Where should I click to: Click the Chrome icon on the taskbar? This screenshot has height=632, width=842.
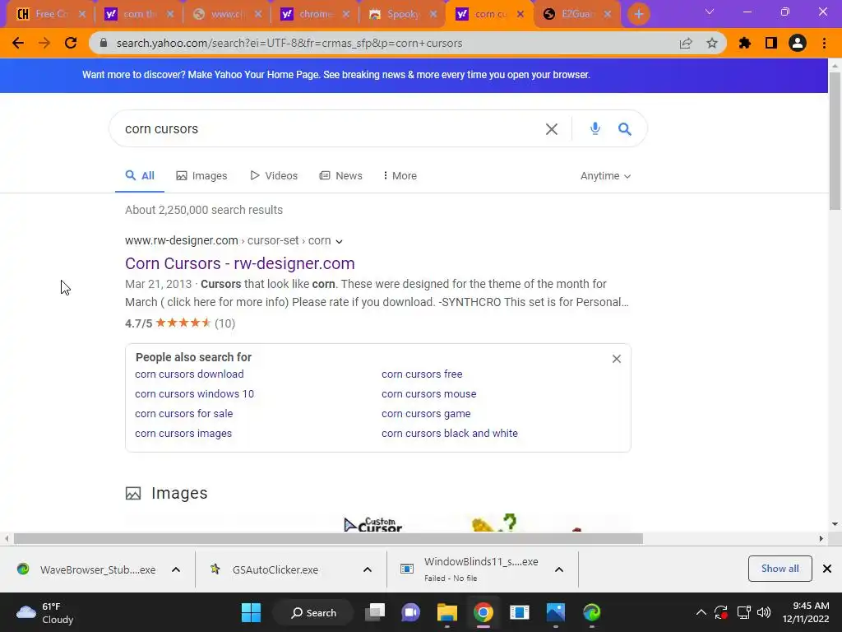(x=483, y=612)
